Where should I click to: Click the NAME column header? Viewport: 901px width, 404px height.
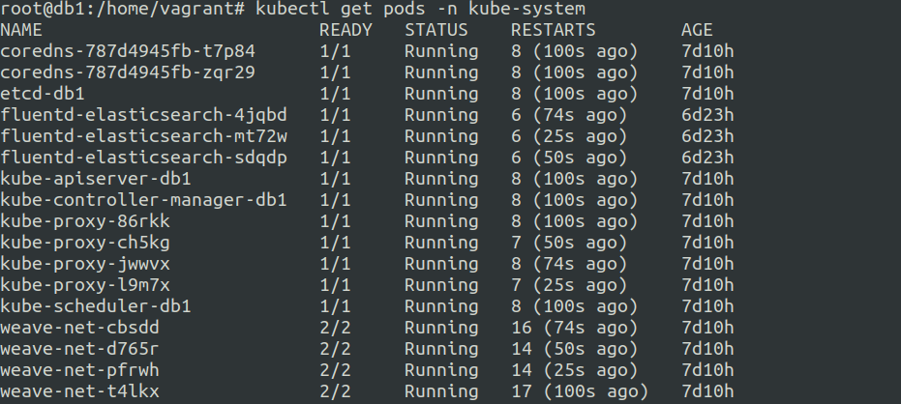(21, 30)
